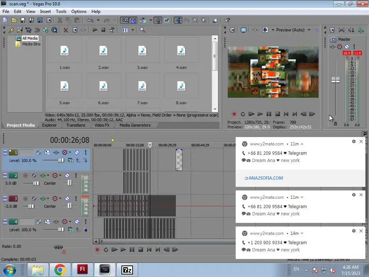The image size is (369, 277).
Task: Open 7-Zip from the taskbar
Action: tap(127, 270)
